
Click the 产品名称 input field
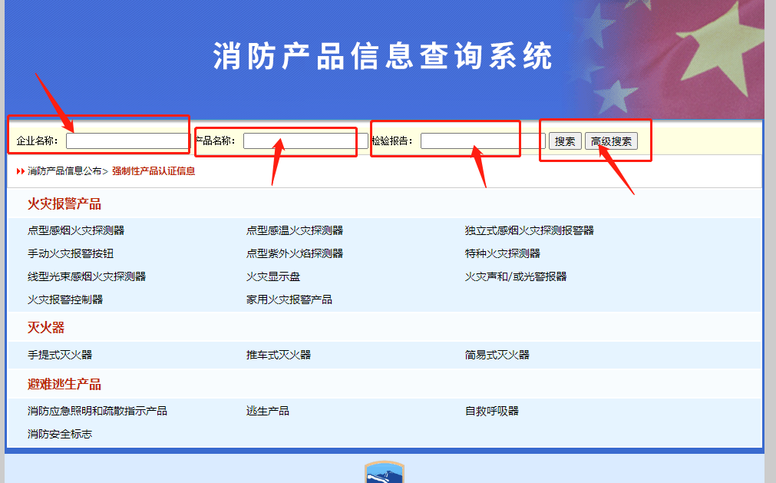(299, 141)
